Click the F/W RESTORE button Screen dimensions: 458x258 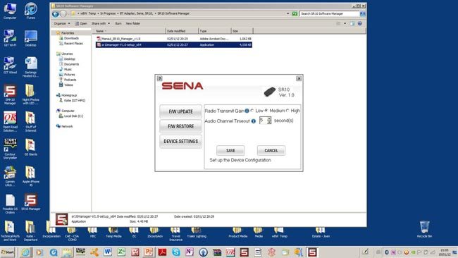180,126
